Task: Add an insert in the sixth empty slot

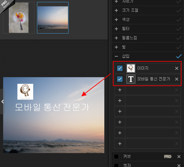Action: (x=120, y=144)
